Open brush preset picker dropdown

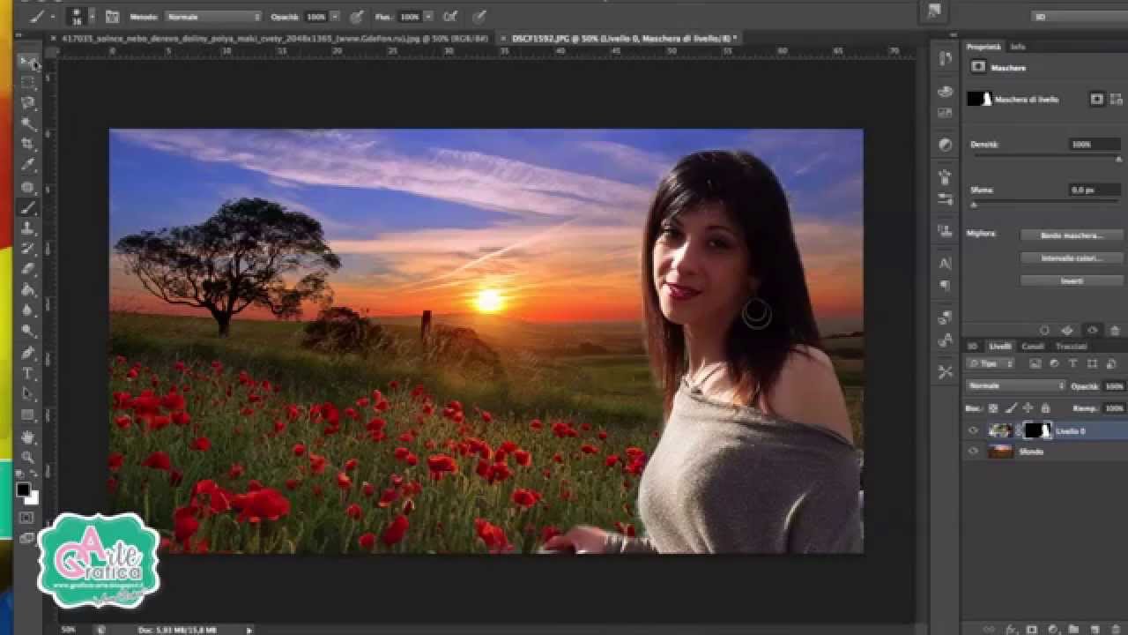(x=92, y=17)
